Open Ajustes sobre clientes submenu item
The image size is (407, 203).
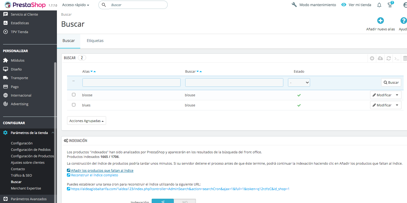[x=28, y=163]
